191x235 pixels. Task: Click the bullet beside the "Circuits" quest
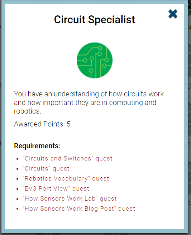pos(18,169)
